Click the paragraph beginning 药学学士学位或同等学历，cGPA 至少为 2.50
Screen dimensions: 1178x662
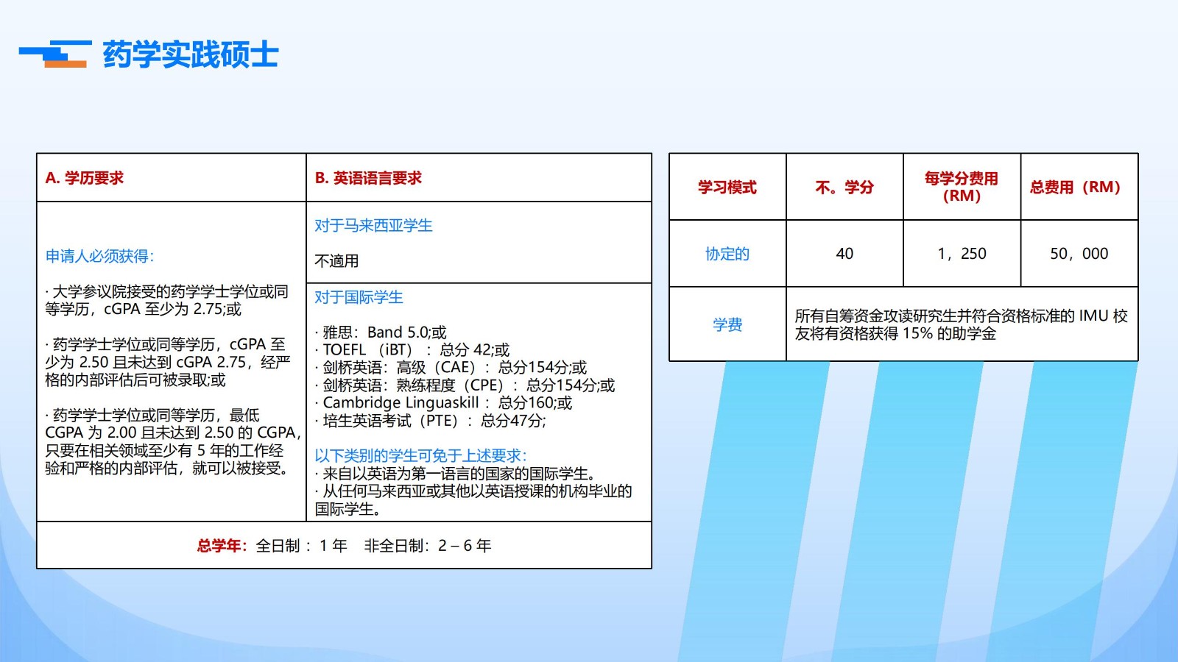[x=168, y=362]
